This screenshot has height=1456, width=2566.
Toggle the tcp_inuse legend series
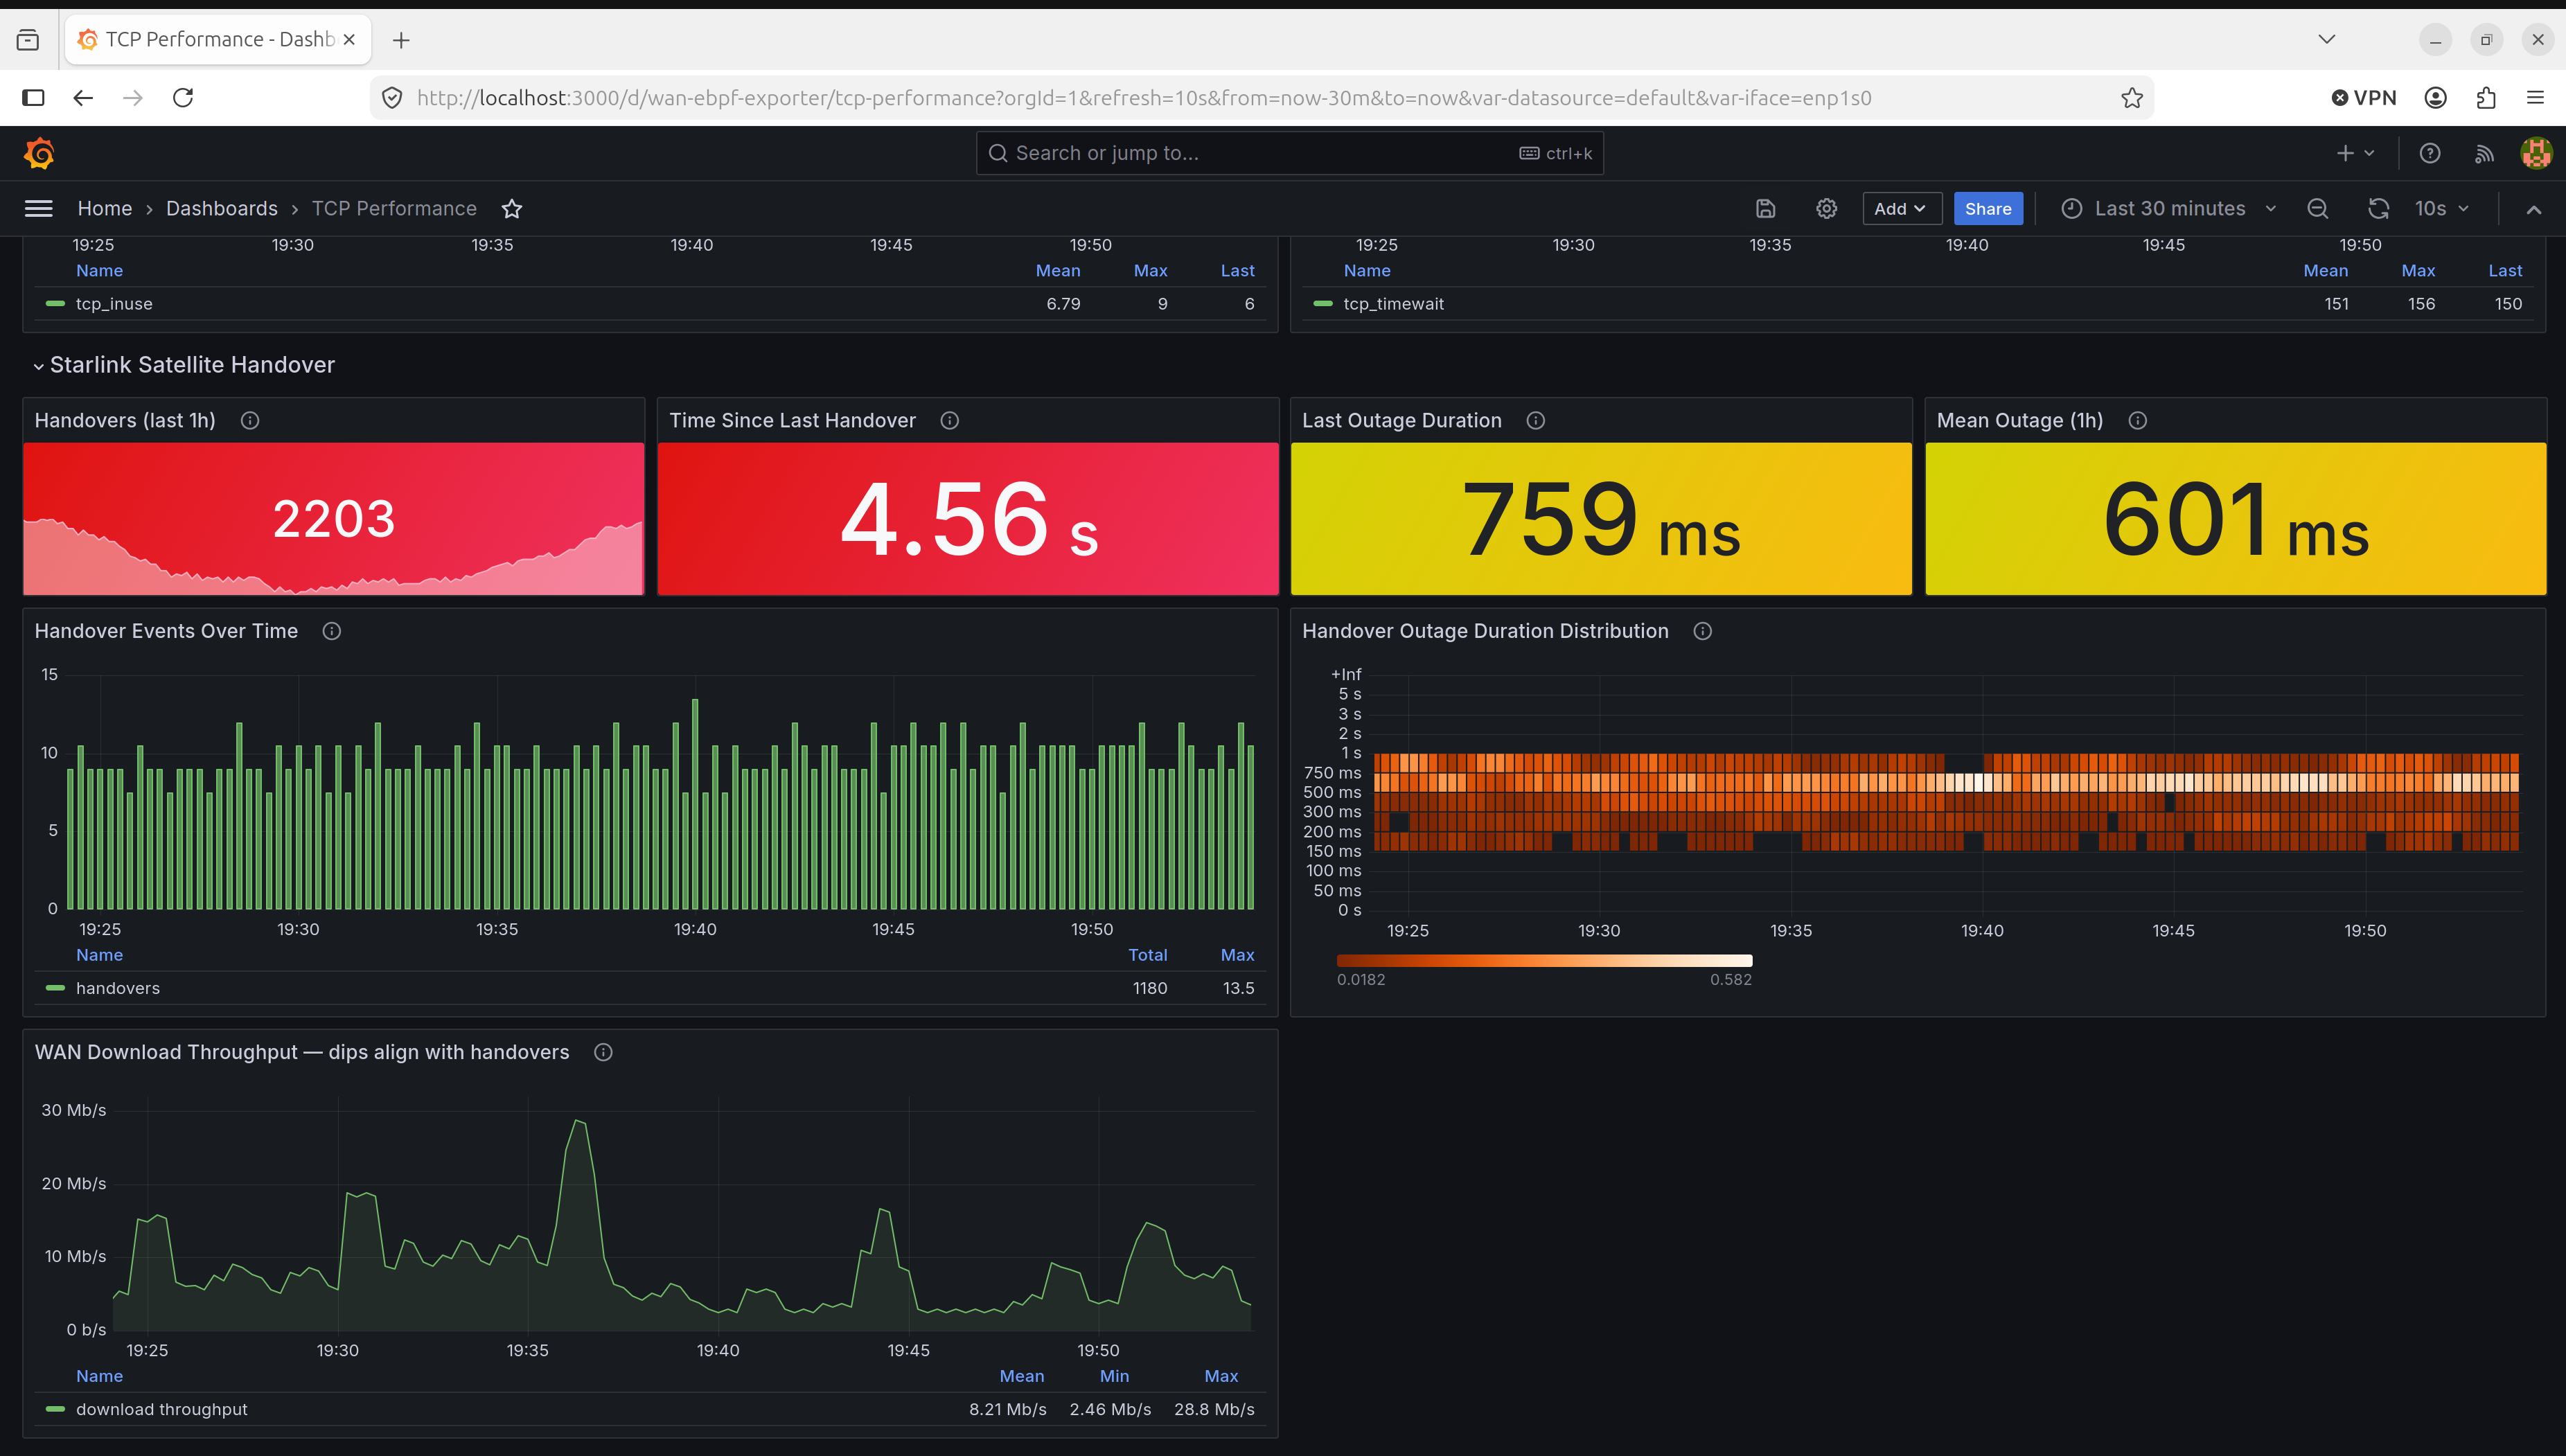(114, 304)
